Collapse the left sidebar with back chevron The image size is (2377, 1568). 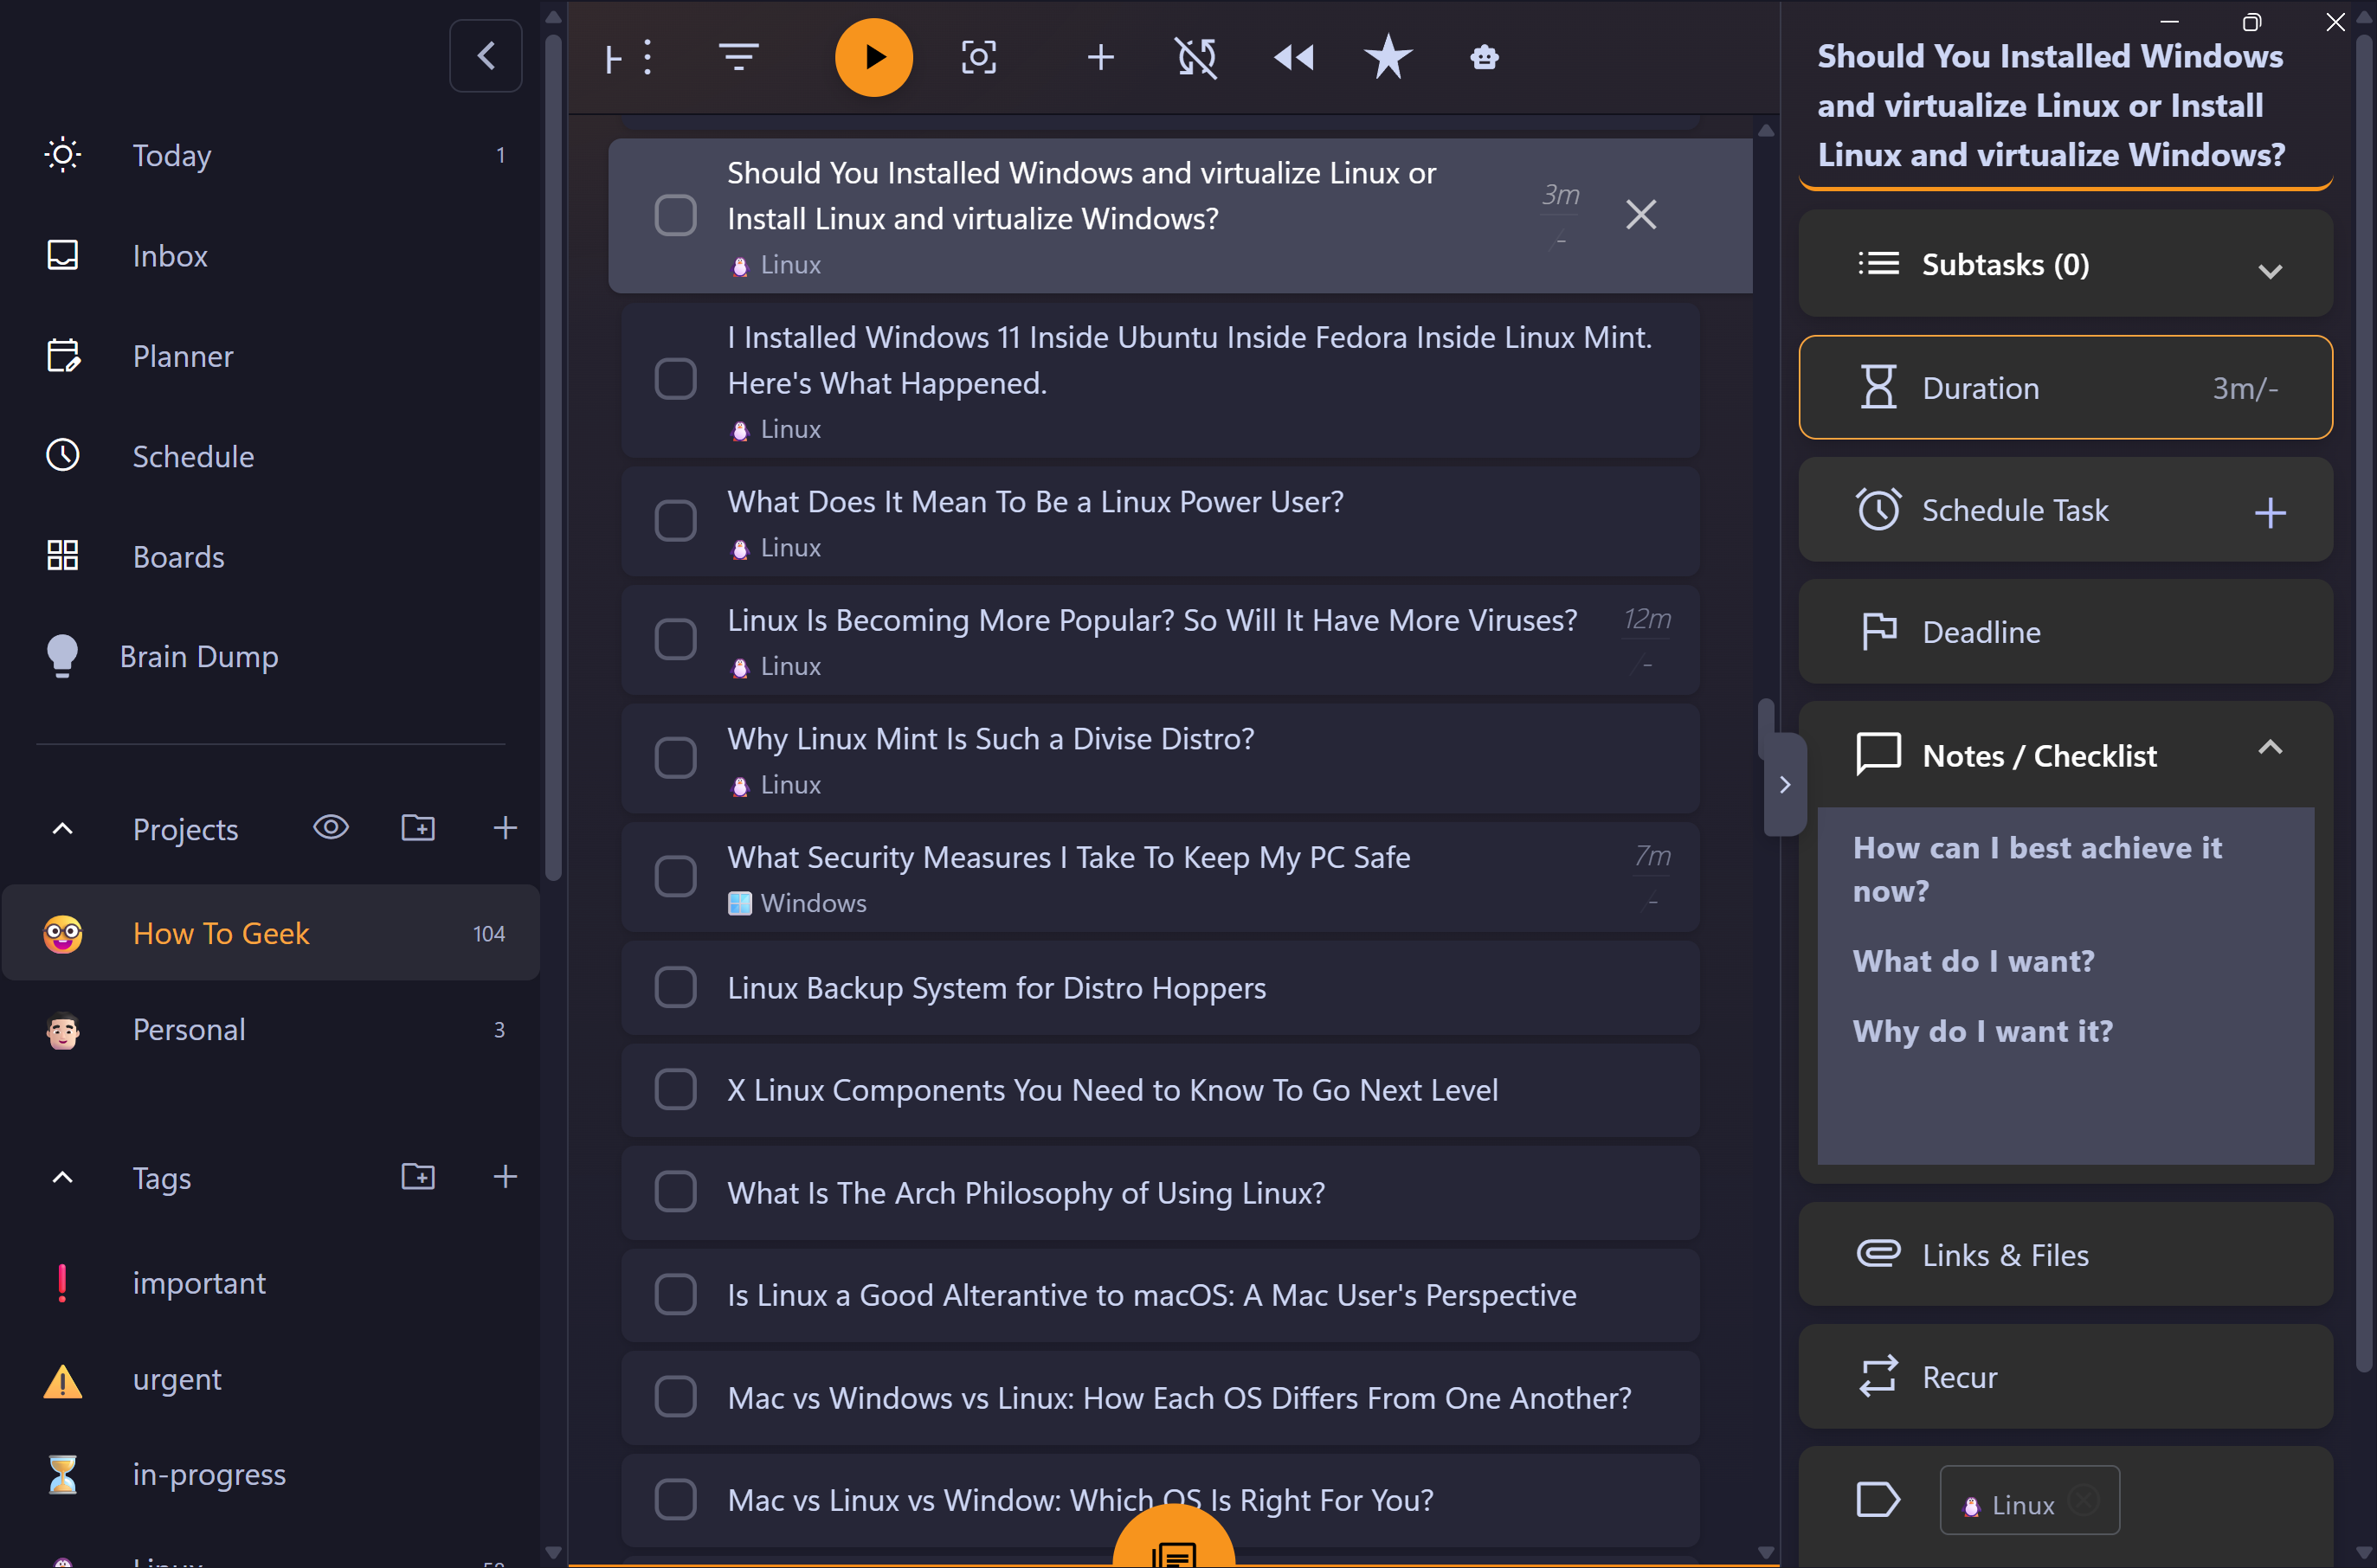(x=486, y=55)
